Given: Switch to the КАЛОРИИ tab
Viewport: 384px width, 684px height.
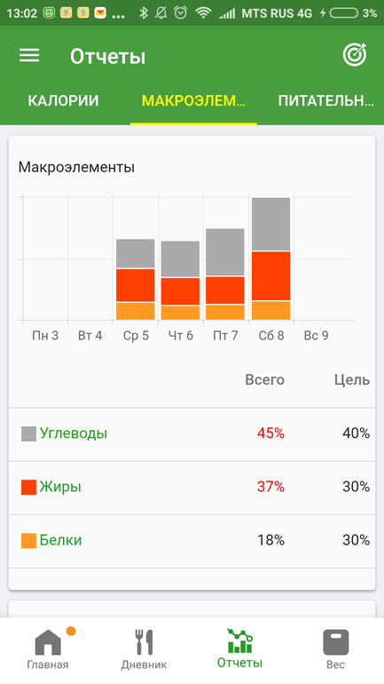Looking at the screenshot, I should click(63, 100).
